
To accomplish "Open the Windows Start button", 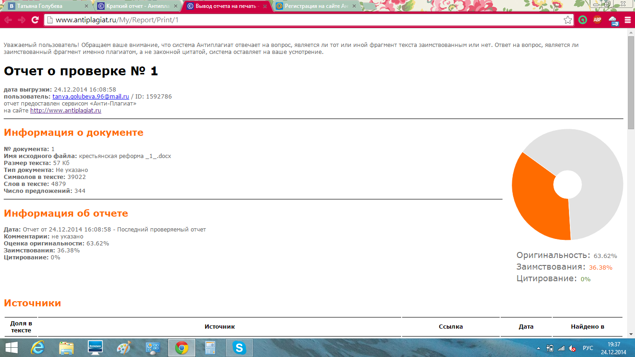I will click(x=11, y=348).
